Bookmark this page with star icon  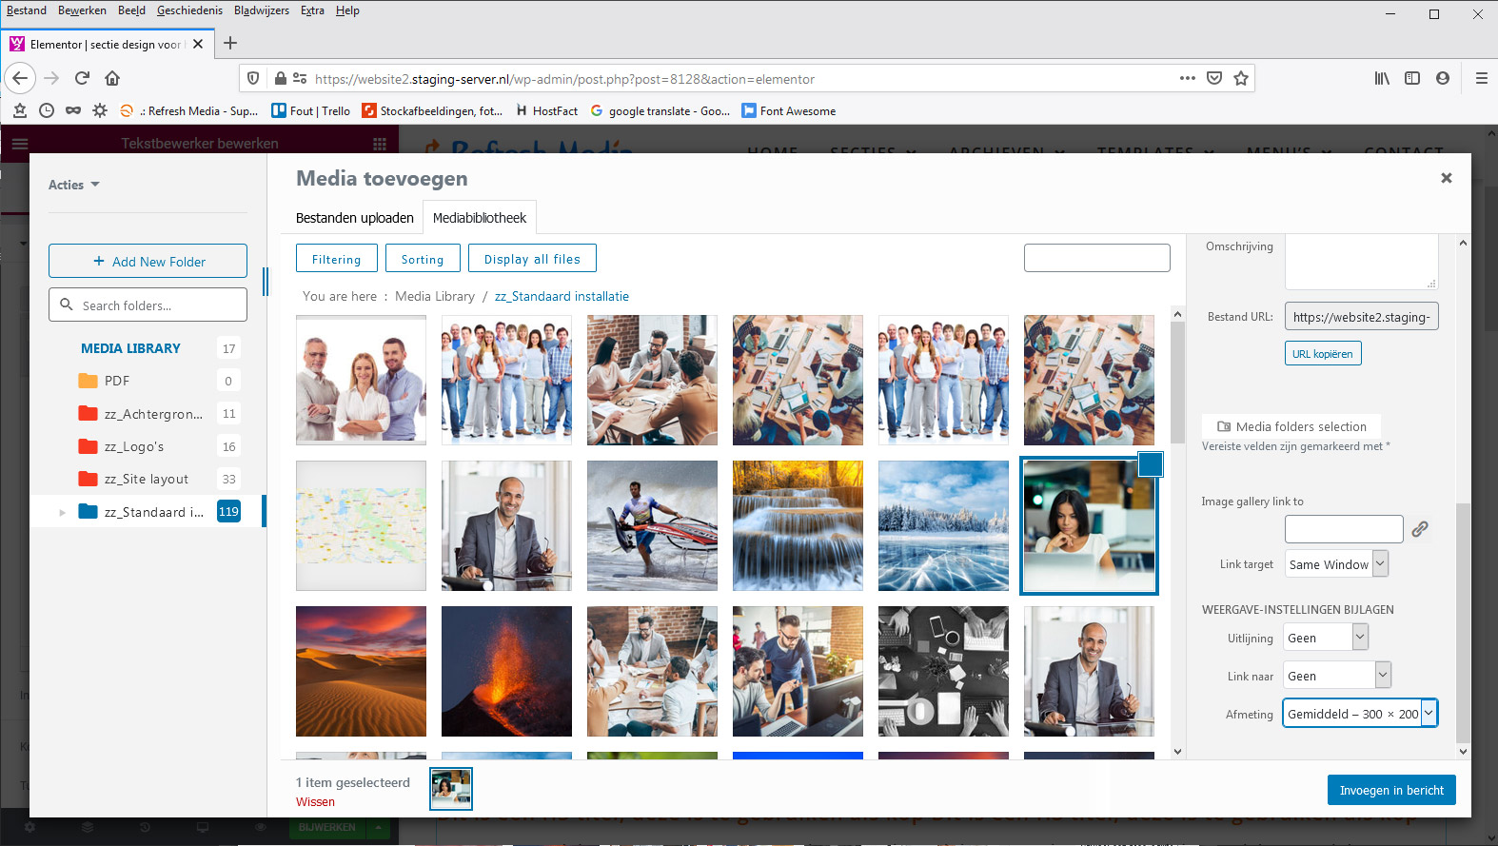click(x=1241, y=78)
